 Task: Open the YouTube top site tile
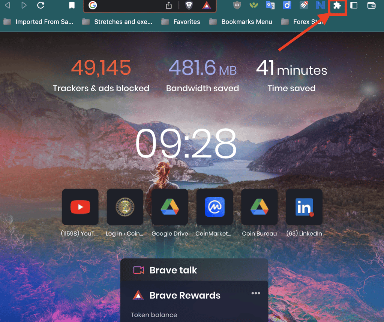[80, 207]
